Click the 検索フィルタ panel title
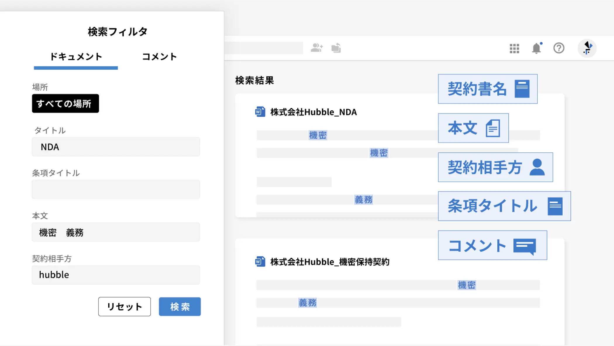614x346 pixels. click(118, 32)
